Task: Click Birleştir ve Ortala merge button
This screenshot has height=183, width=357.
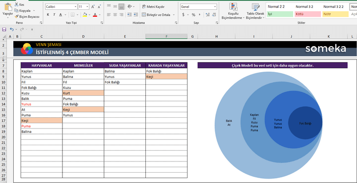Action: tap(156, 15)
